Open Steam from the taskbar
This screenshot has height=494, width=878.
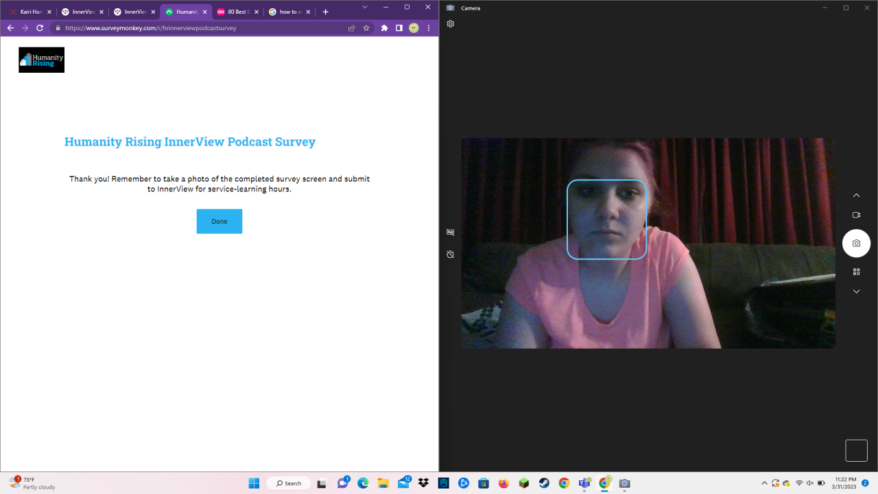(x=544, y=483)
